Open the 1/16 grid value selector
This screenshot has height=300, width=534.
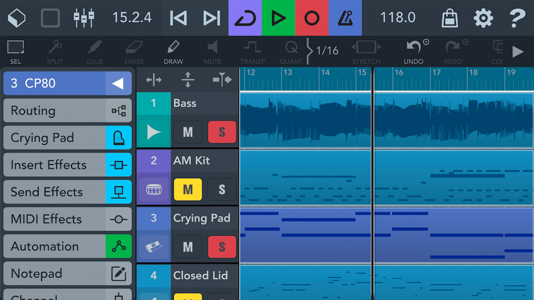(327, 51)
